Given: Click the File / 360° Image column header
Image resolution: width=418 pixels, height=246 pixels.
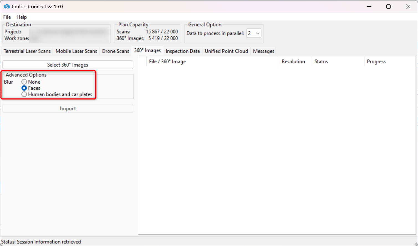Looking at the screenshot, I should tap(213, 61).
